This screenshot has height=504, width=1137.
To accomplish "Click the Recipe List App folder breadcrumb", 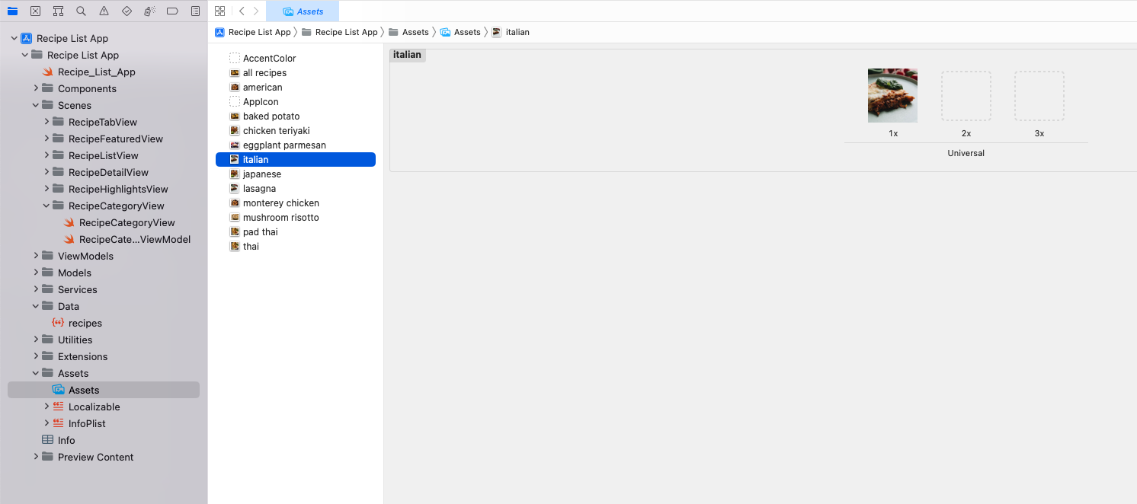I will click(x=340, y=32).
